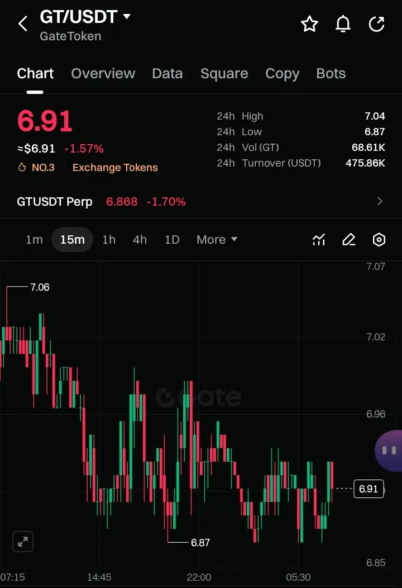The image size is (402, 588).
Task: Tap the 24h High value 7.04
Action: [x=375, y=116]
